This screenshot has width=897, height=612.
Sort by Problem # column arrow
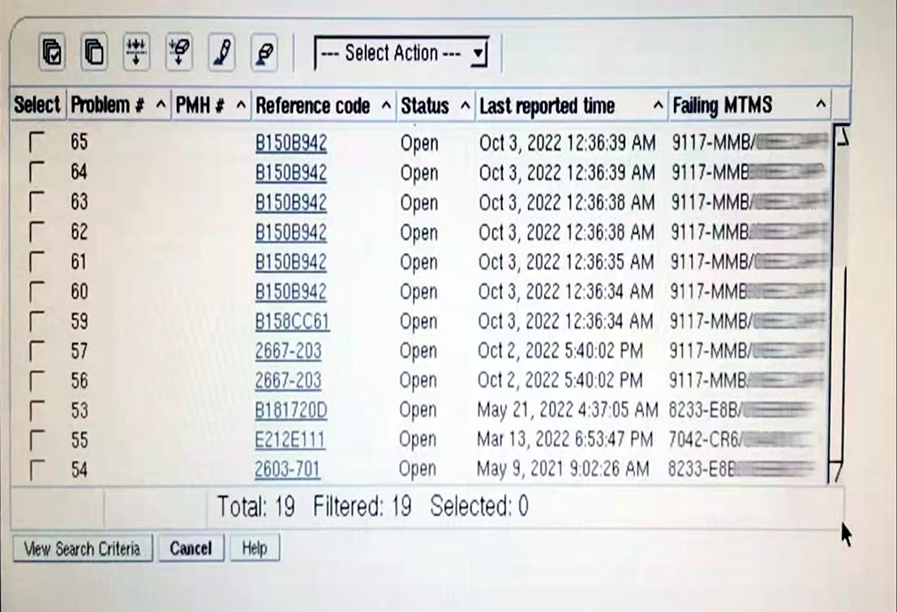160,106
